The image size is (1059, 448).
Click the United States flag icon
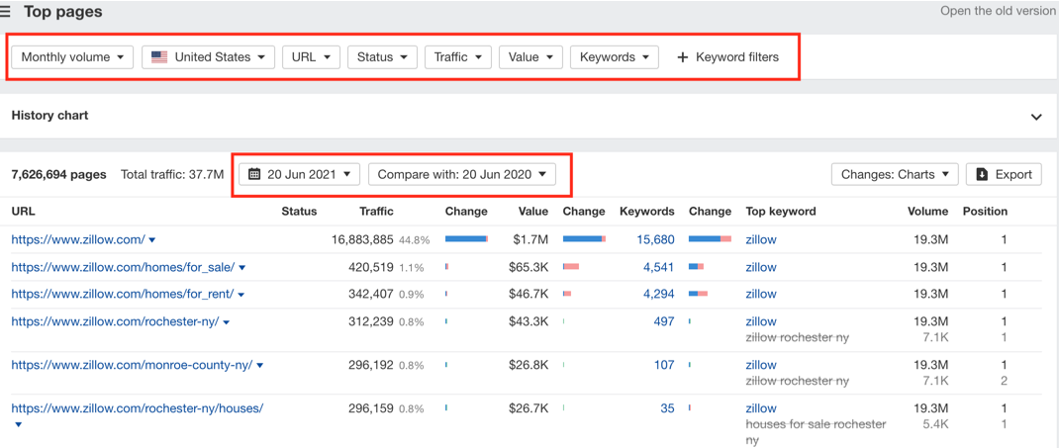tap(159, 57)
